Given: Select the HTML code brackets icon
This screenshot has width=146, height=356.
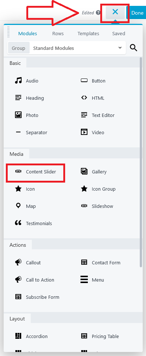Looking at the screenshot, I should click(x=84, y=98).
